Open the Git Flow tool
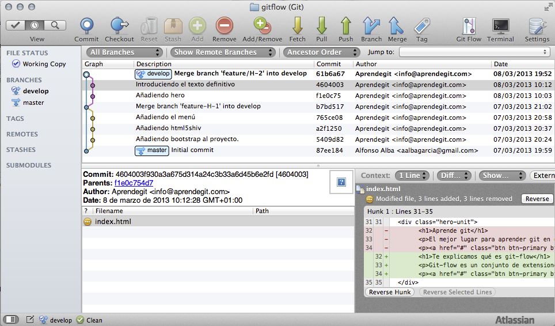 468,26
